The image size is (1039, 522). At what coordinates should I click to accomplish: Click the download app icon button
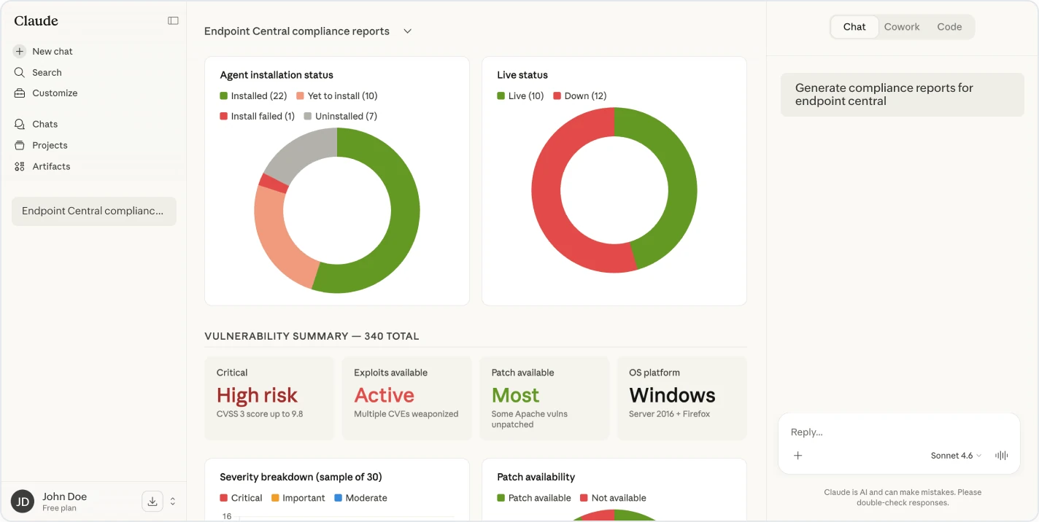pyautogui.click(x=152, y=501)
